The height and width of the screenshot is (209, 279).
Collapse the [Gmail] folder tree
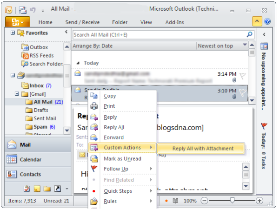17,94
